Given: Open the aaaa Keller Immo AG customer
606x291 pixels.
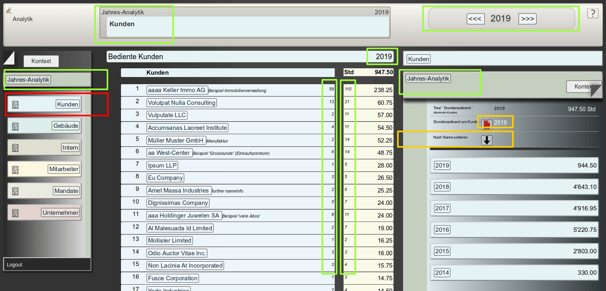Looking at the screenshot, I should pos(177,90).
